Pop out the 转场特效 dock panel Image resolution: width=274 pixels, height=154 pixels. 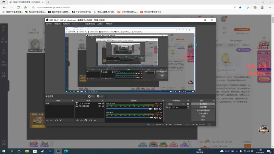(x=188, y=101)
